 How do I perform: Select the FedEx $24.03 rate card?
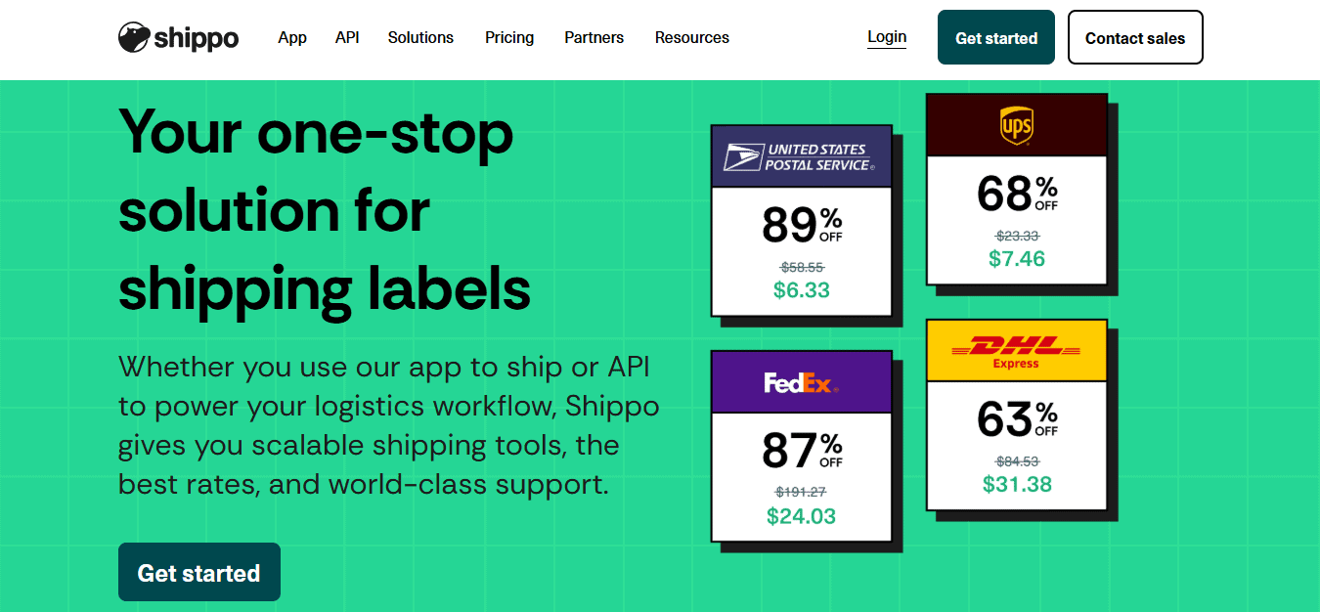(x=802, y=446)
